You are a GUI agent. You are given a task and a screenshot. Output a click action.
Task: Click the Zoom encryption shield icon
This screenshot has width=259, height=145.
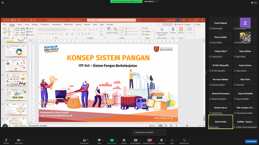[3, 3]
